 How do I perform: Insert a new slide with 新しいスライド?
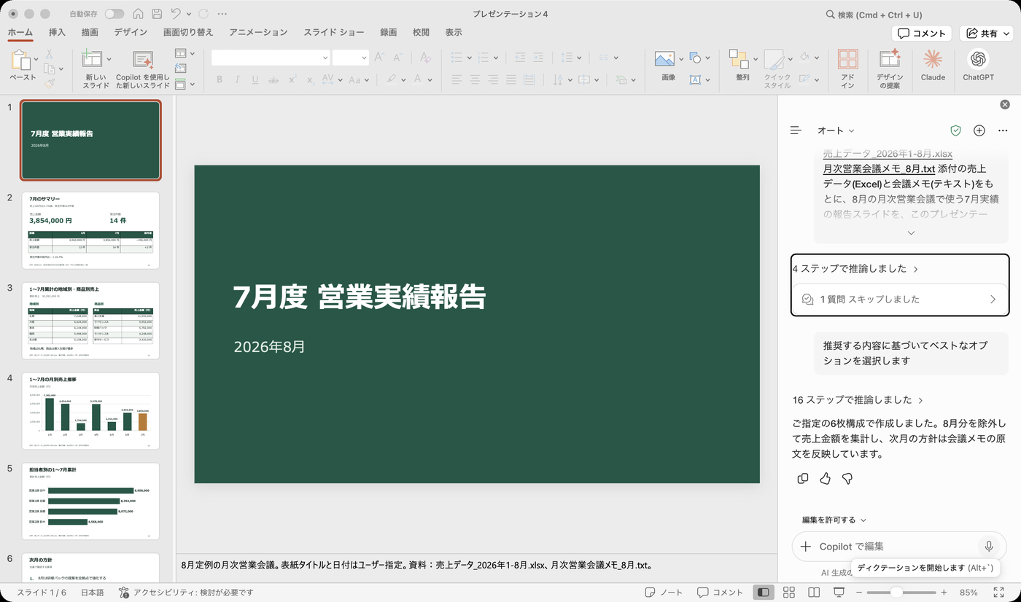[96, 69]
